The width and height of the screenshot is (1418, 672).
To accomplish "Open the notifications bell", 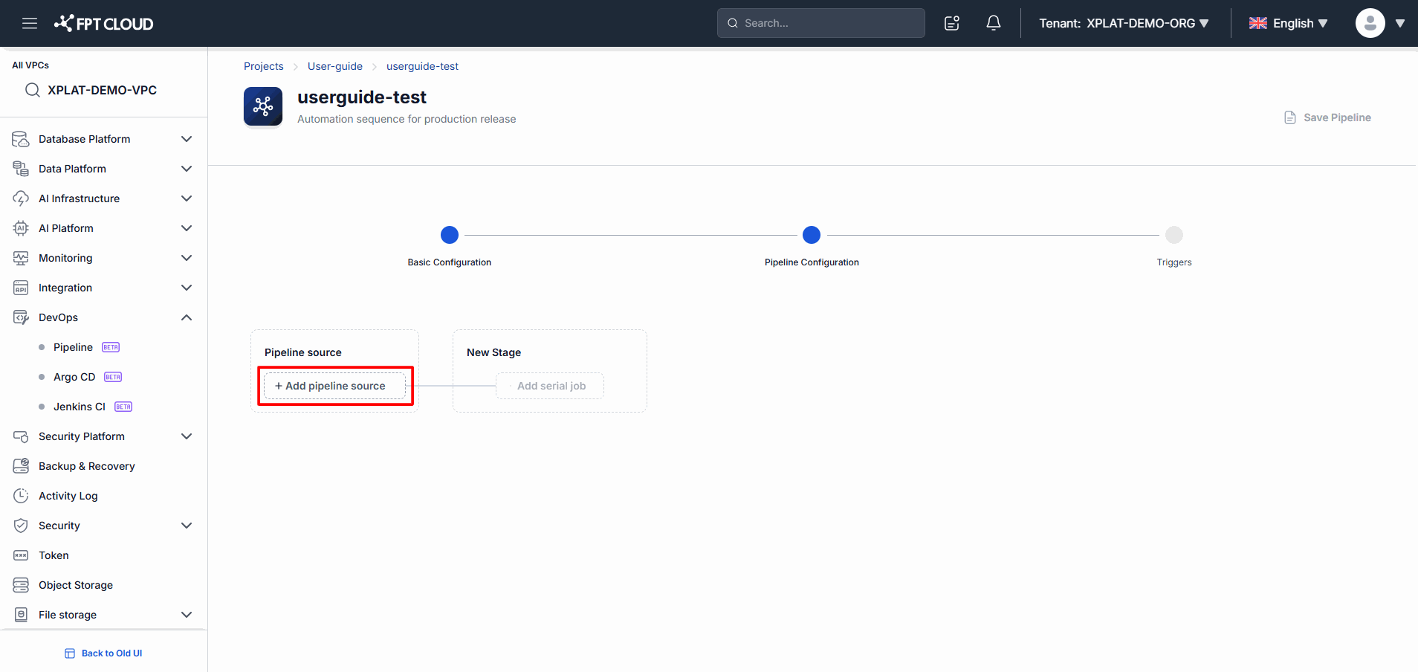I will (x=994, y=23).
